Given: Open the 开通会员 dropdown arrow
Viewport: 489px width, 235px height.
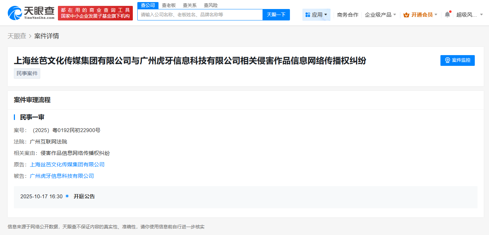Looking at the screenshot, I should (436, 15).
